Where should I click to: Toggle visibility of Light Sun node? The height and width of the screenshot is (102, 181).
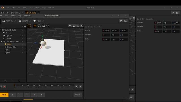23,36
